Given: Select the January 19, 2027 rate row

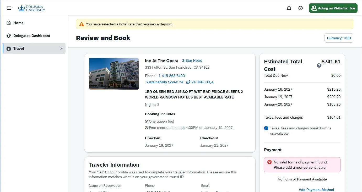Looking at the screenshot, I should pyautogui.click(x=302, y=97).
